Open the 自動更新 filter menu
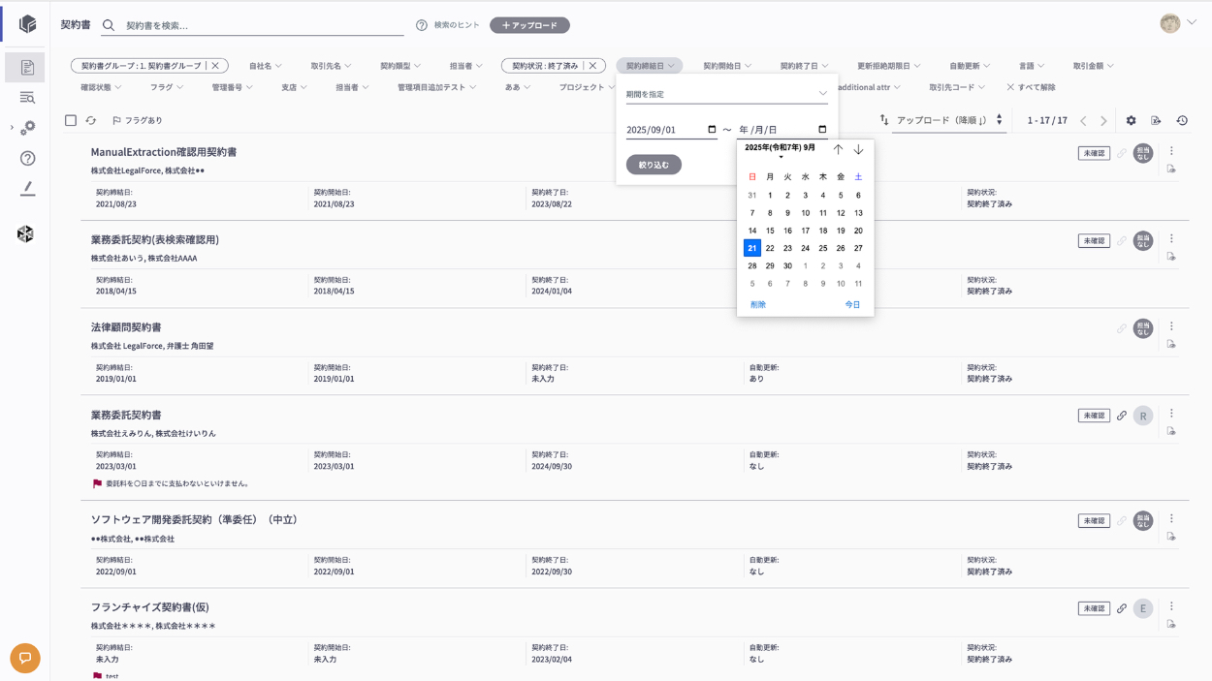This screenshot has width=1212, height=681. click(x=969, y=66)
